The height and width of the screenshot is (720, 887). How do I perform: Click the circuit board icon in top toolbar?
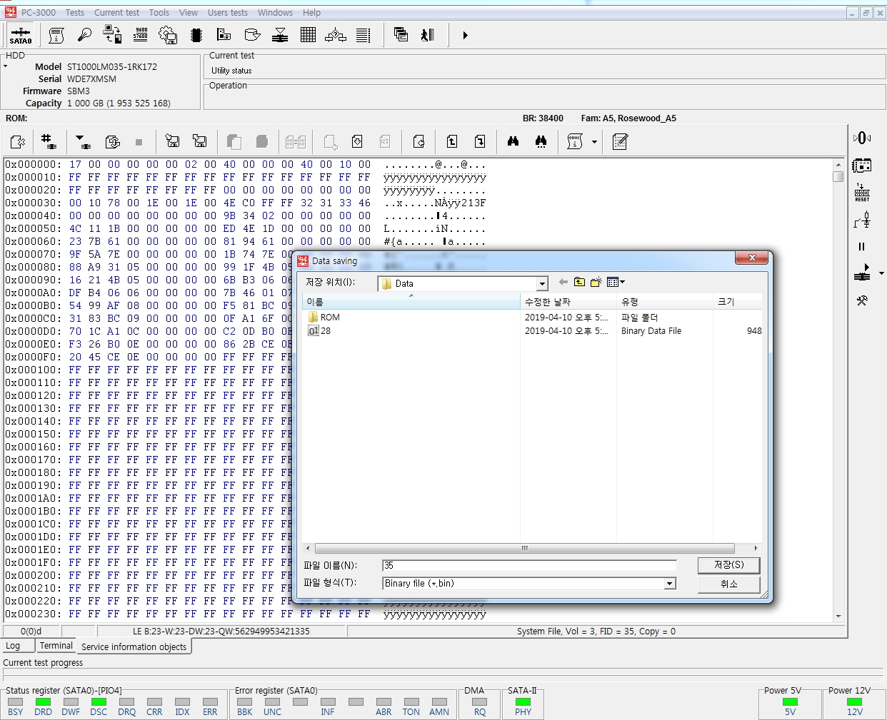(x=224, y=35)
